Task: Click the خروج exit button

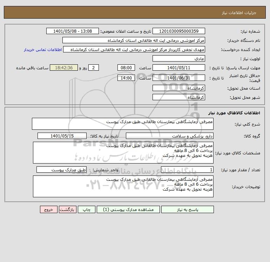Action: (48, 209)
